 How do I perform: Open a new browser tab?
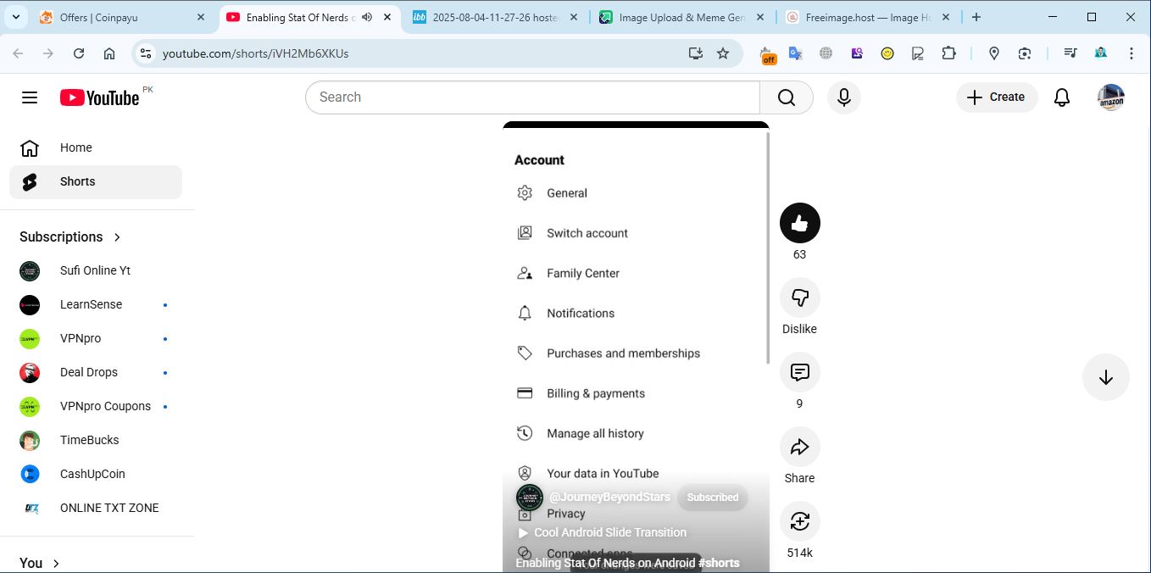tap(976, 17)
